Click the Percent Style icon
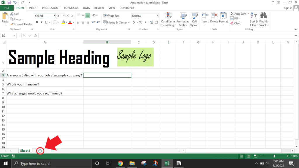Viewport: 299px width, 168px height. 140,22
